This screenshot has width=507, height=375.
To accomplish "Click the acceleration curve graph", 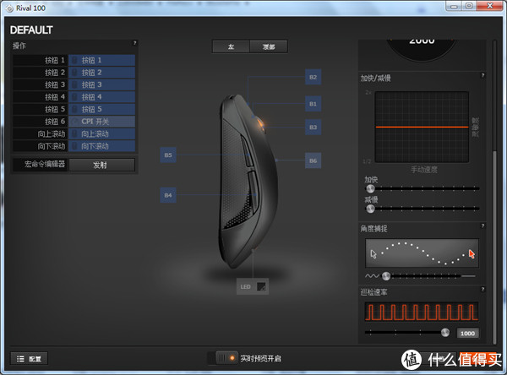I will point(422,127).
